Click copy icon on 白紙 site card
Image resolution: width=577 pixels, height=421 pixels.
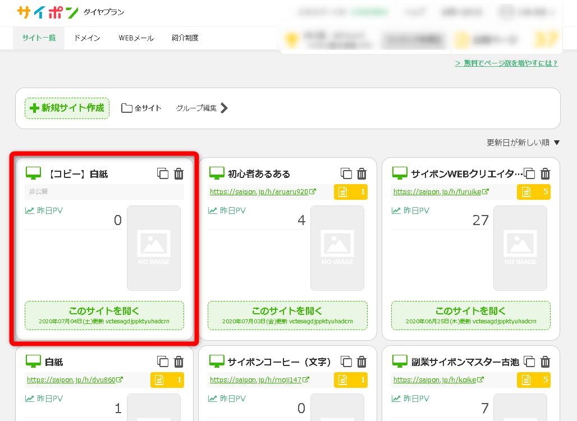pyautogui.click(x=163, y=361)
